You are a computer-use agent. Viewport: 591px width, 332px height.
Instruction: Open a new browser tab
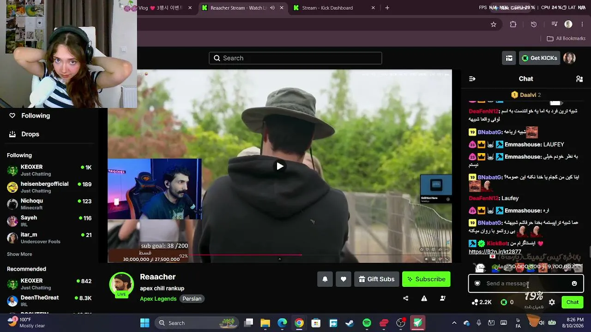[x=387, y=8]
